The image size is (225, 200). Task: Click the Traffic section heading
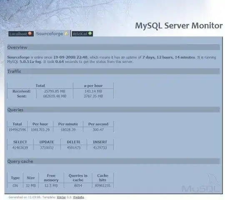point(14,71)
